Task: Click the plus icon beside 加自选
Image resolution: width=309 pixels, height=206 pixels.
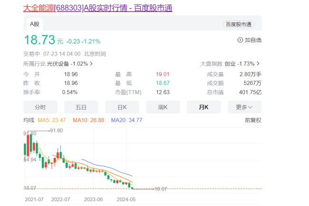Action: 240,40
